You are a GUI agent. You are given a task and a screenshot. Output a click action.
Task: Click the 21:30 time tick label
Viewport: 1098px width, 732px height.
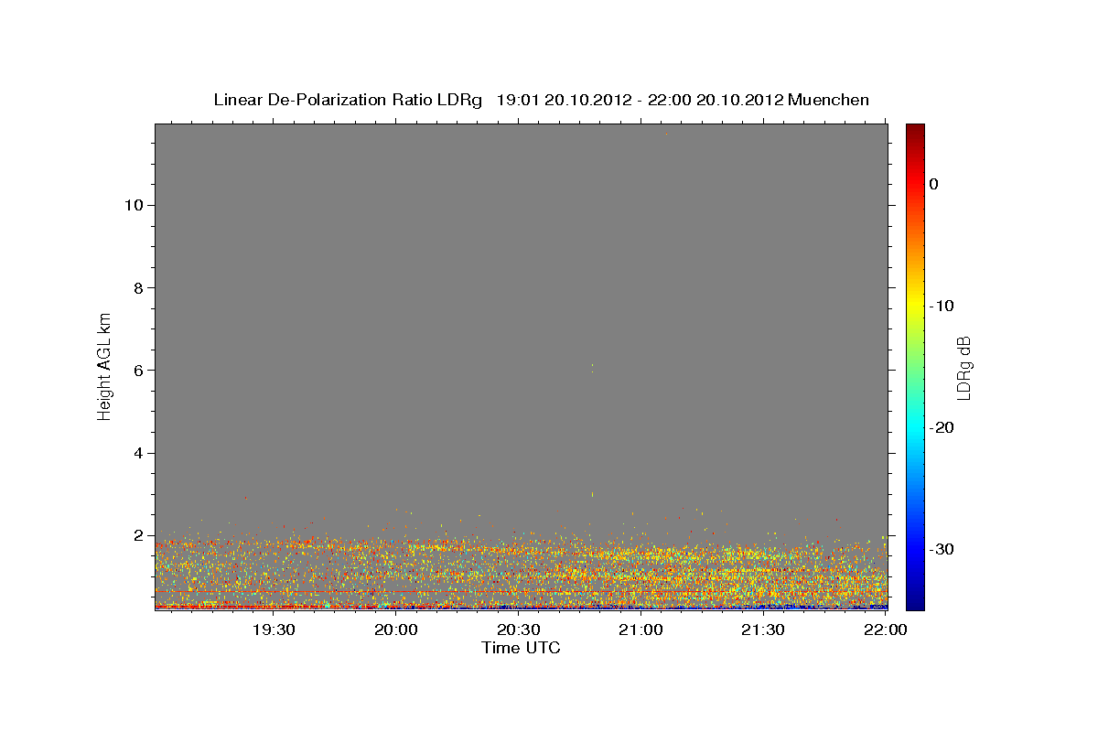coord(762,630)
